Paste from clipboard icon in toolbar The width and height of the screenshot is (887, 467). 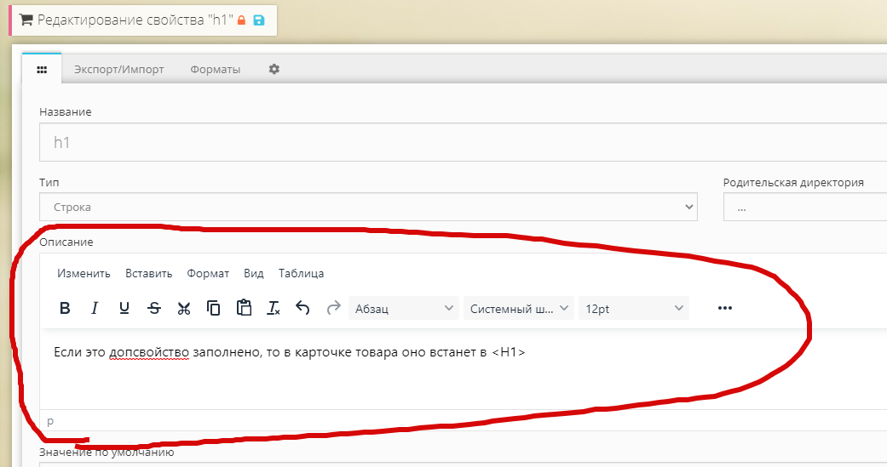pos(244,308)
